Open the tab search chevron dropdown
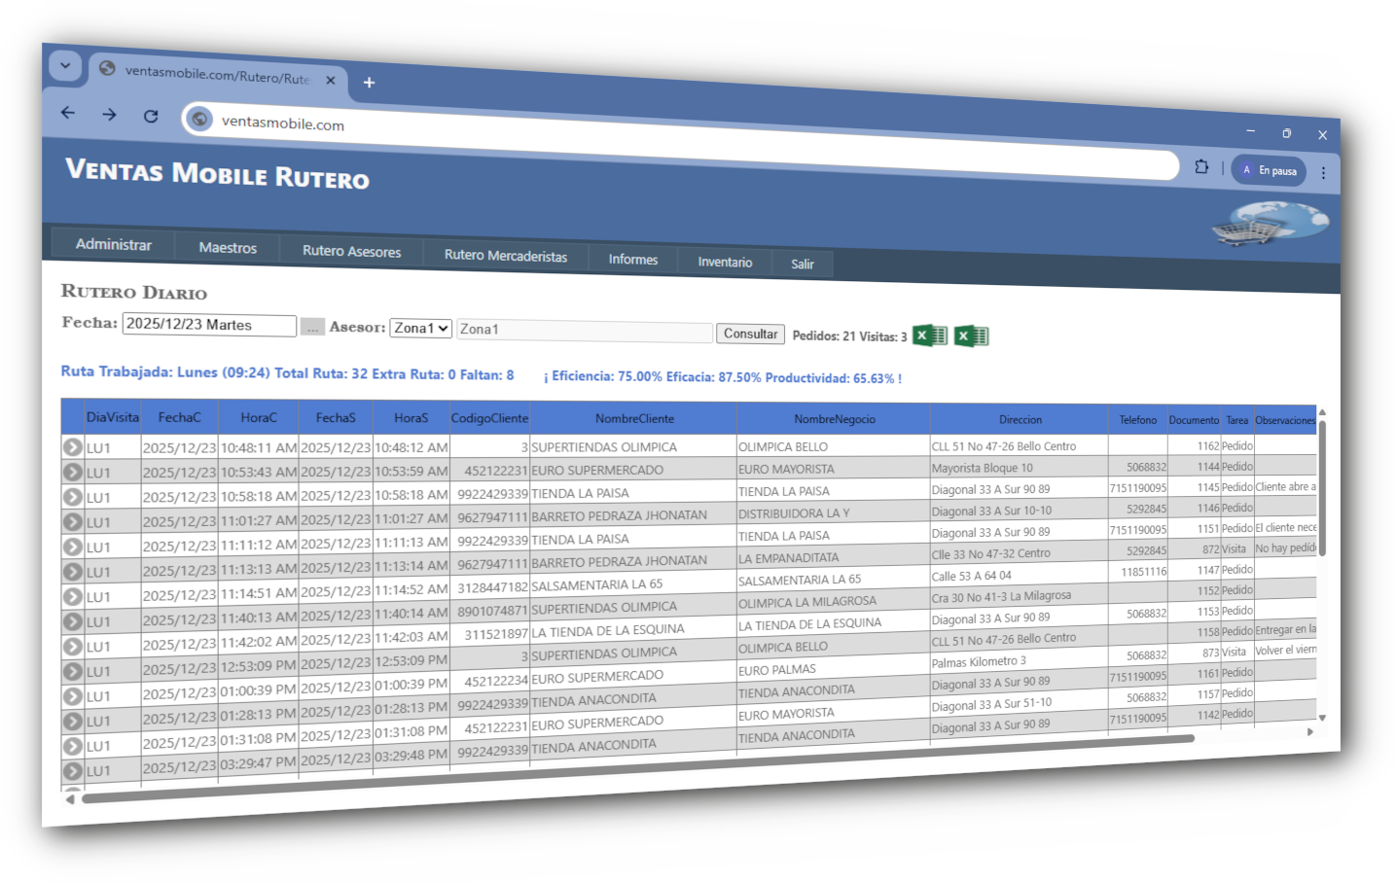Screen dimensions: 1396x883 pos(65,66)
